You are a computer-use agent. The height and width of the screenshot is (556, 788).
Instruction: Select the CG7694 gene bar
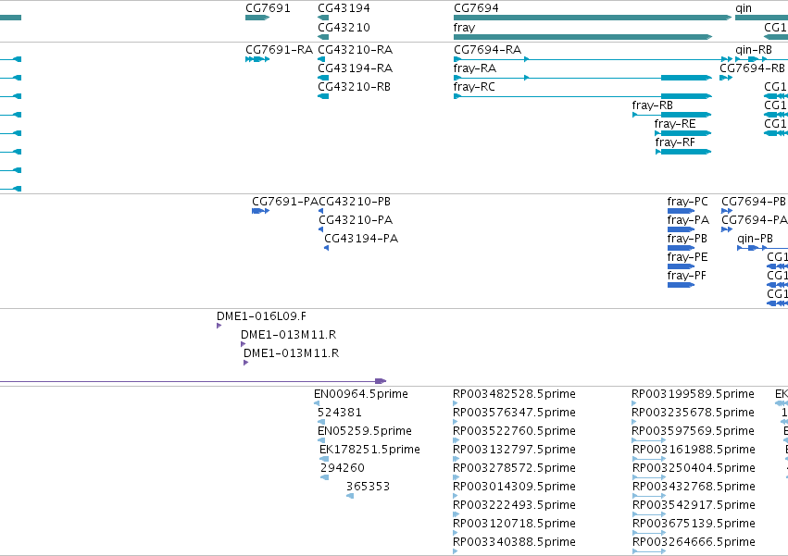click(x=593, y=18)
